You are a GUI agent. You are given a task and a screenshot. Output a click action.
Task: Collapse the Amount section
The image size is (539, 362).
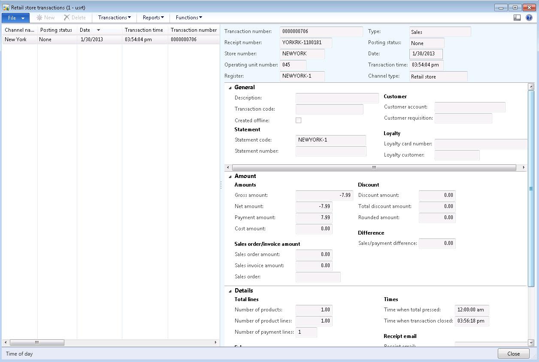230,176
